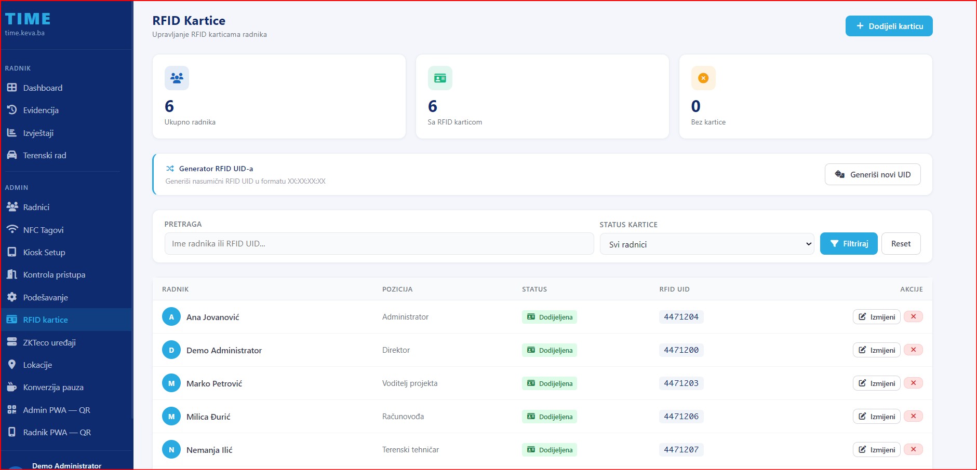Open Radnik PWA — QR menu entry

[66, 432]
